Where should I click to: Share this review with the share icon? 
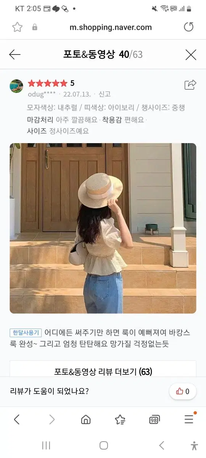pos(190,84)
